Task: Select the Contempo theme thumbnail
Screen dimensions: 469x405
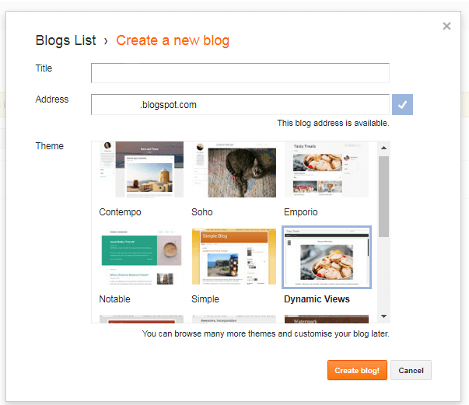Action: tap(142, 169)
